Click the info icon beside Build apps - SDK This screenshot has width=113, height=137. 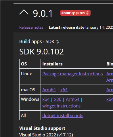pos(57,42)
